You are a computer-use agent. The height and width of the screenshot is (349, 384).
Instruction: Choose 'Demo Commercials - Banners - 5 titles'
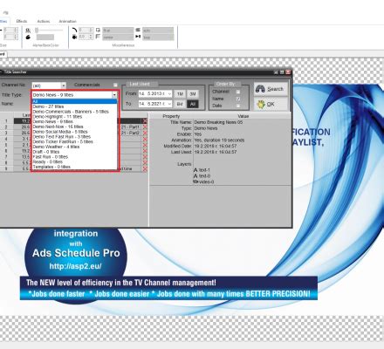[74, 112]
